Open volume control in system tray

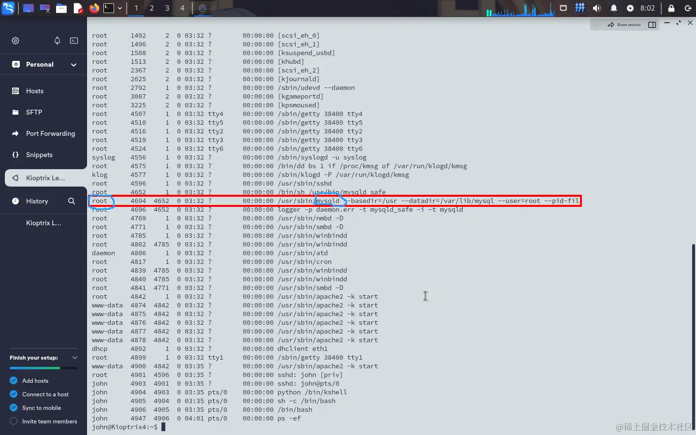pyautogui.click(x=597, y=8)
